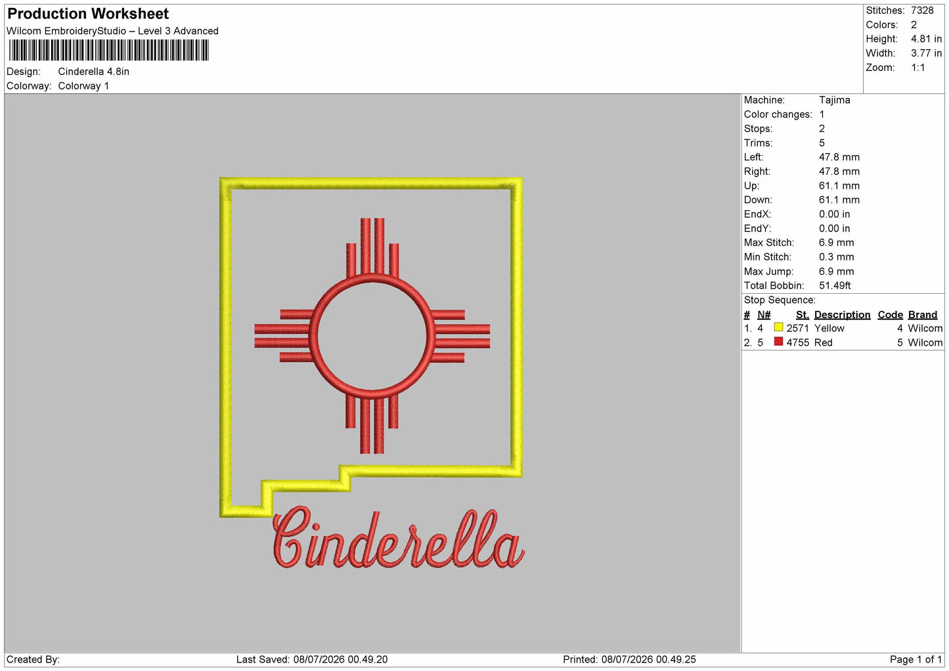Click the Color changes value
This screenshot has height=671, width=949.
[822, 114]
